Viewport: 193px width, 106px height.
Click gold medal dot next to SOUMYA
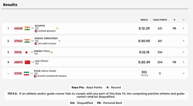pyautogui.click(x=57, y=28)
